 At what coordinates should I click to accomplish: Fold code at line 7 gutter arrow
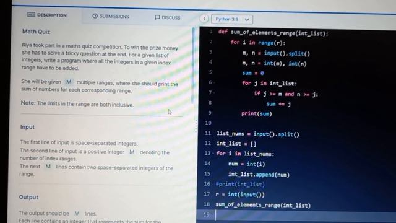pyautogui.click(x=215, y=93)
